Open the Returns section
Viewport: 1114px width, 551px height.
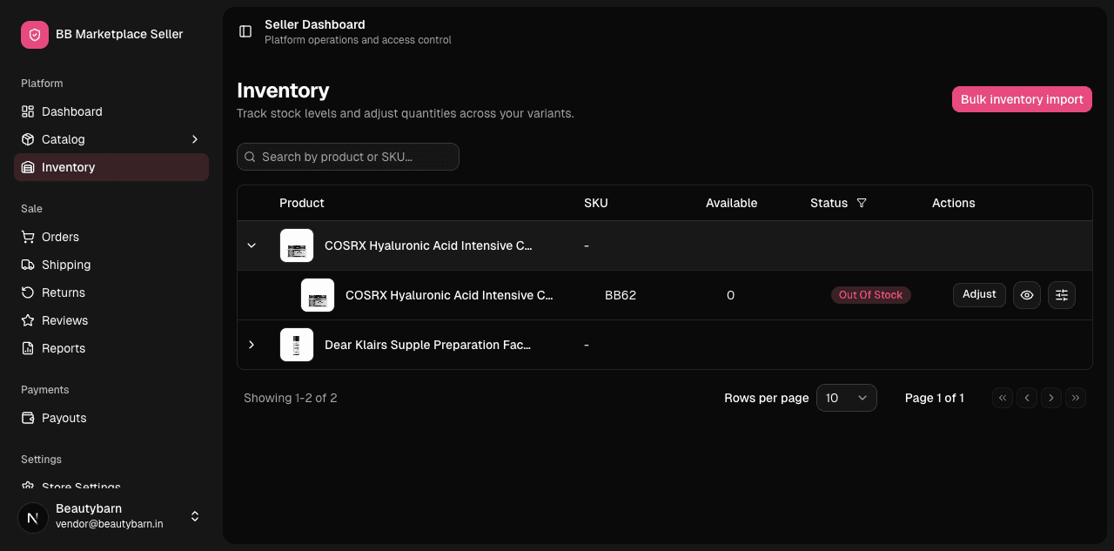click(x=111, y=292)
